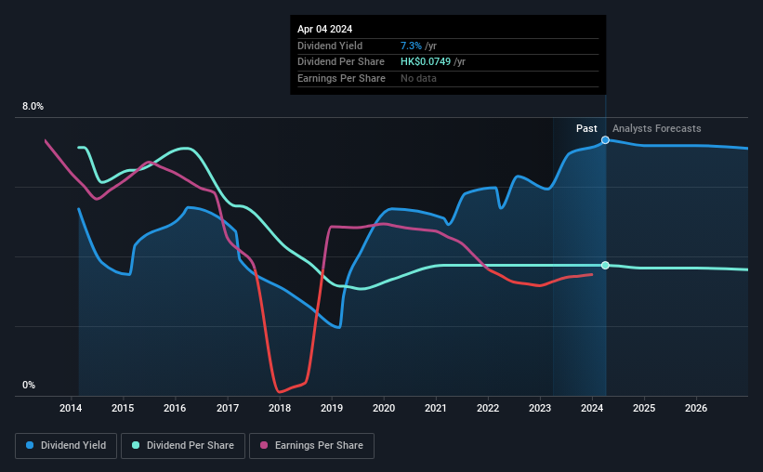
Task: Click the 2024 x-axis label
Action: (x=592, y=408)
